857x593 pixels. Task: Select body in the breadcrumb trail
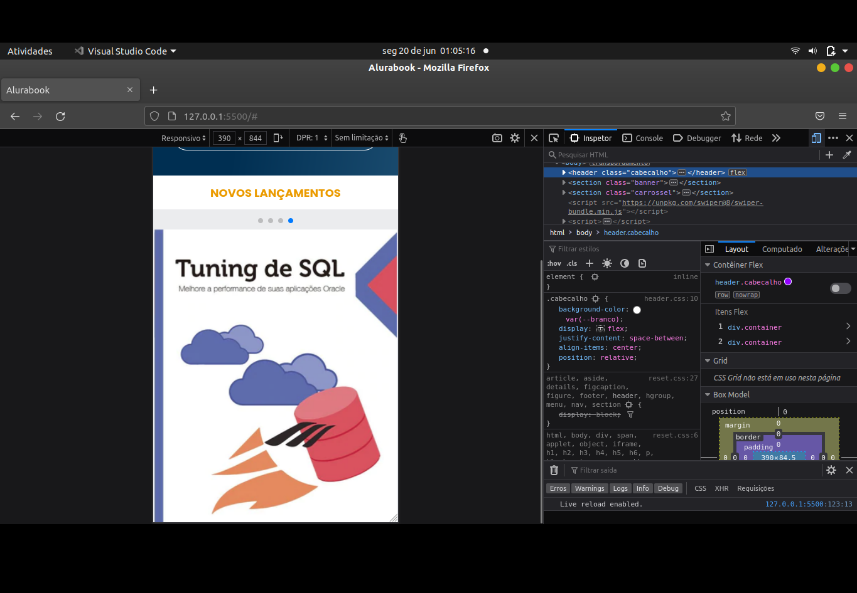584,233
